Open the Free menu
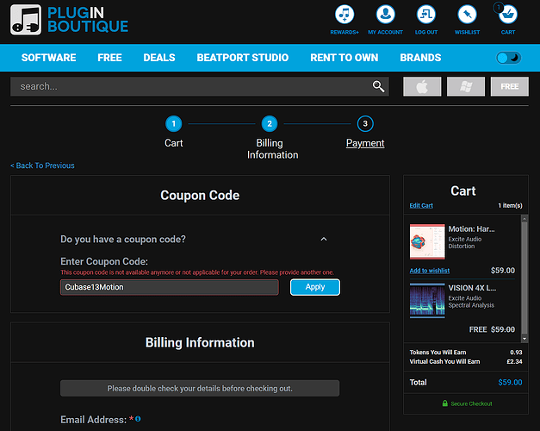Screen dimensions: 540x431 (x=109, y=58)
